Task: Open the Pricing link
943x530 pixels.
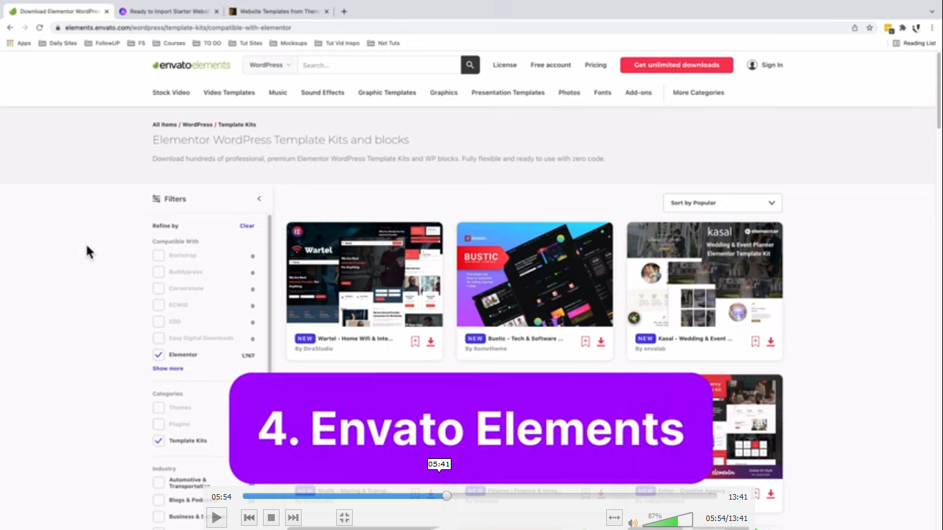Action: (596, 65)
